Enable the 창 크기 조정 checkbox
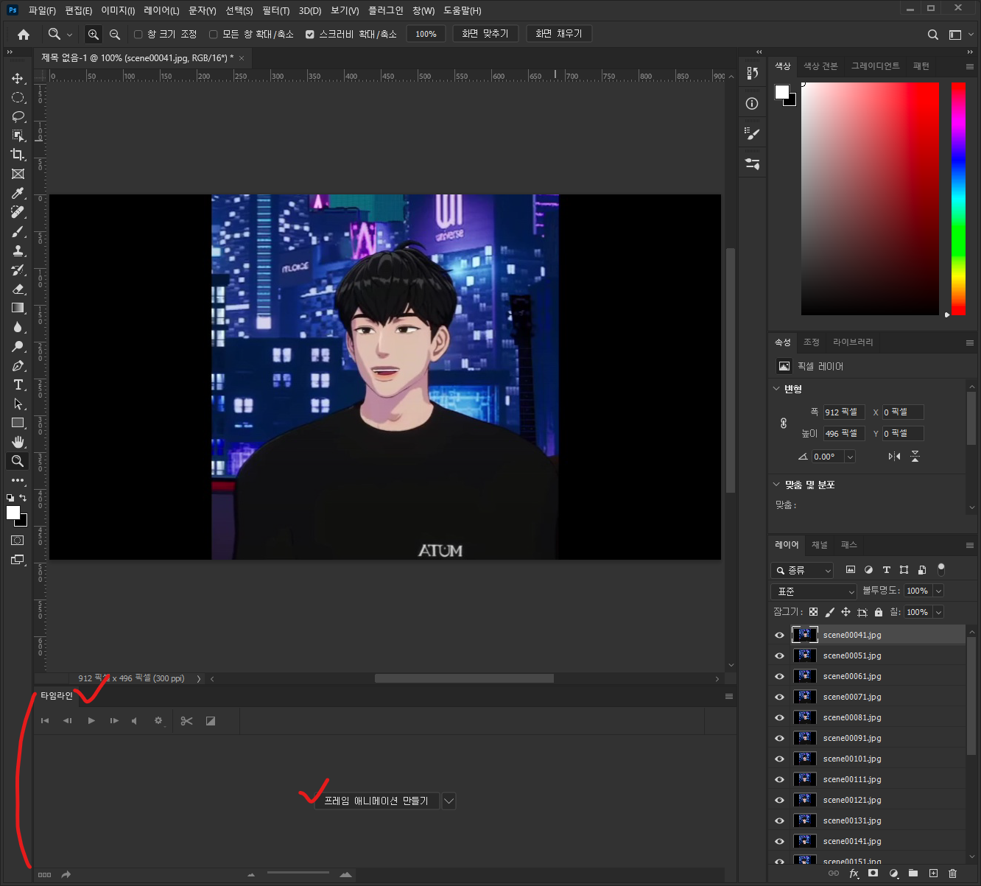This screenshot has height=886, width=981. (x=138, y=34)
